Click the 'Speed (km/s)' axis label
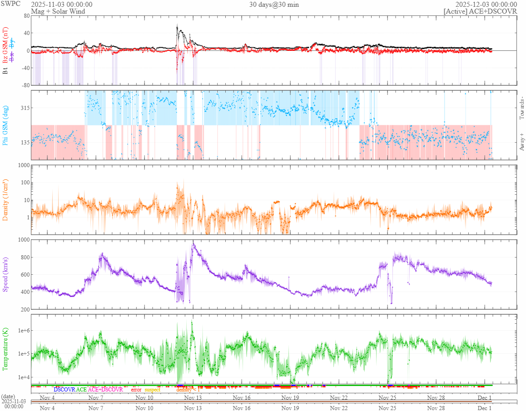This screenshot has width=526, height=411. [5, 274]
